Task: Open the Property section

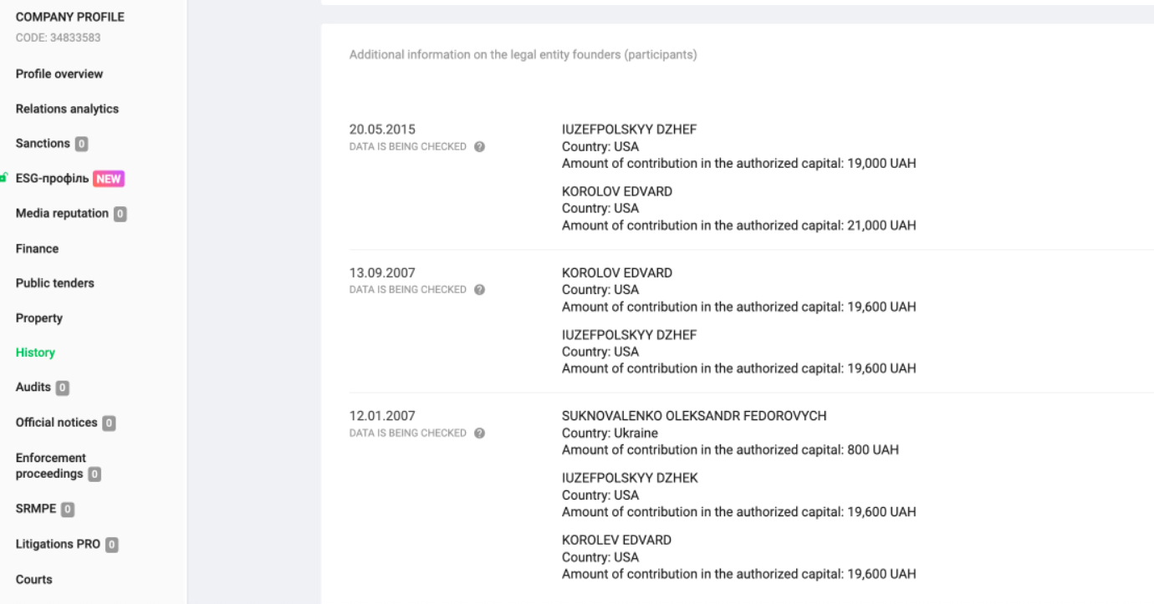Action: [39, 318]
